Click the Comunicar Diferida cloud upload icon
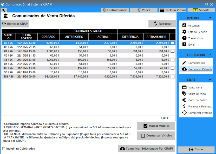This screenshot has height=154, width=216. pyautogui.click(x=184, y=69)
